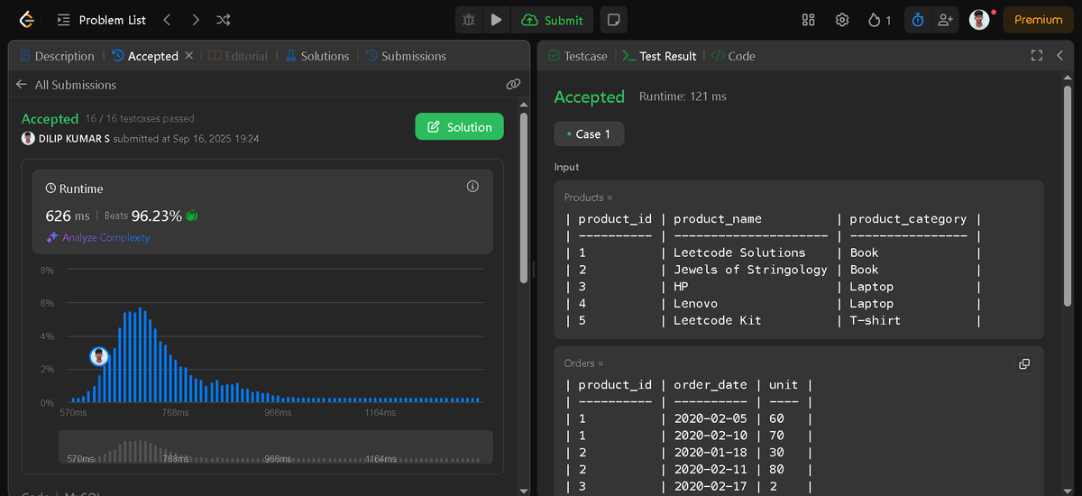Click order date '2020-01-18'

tap(711, 452)
